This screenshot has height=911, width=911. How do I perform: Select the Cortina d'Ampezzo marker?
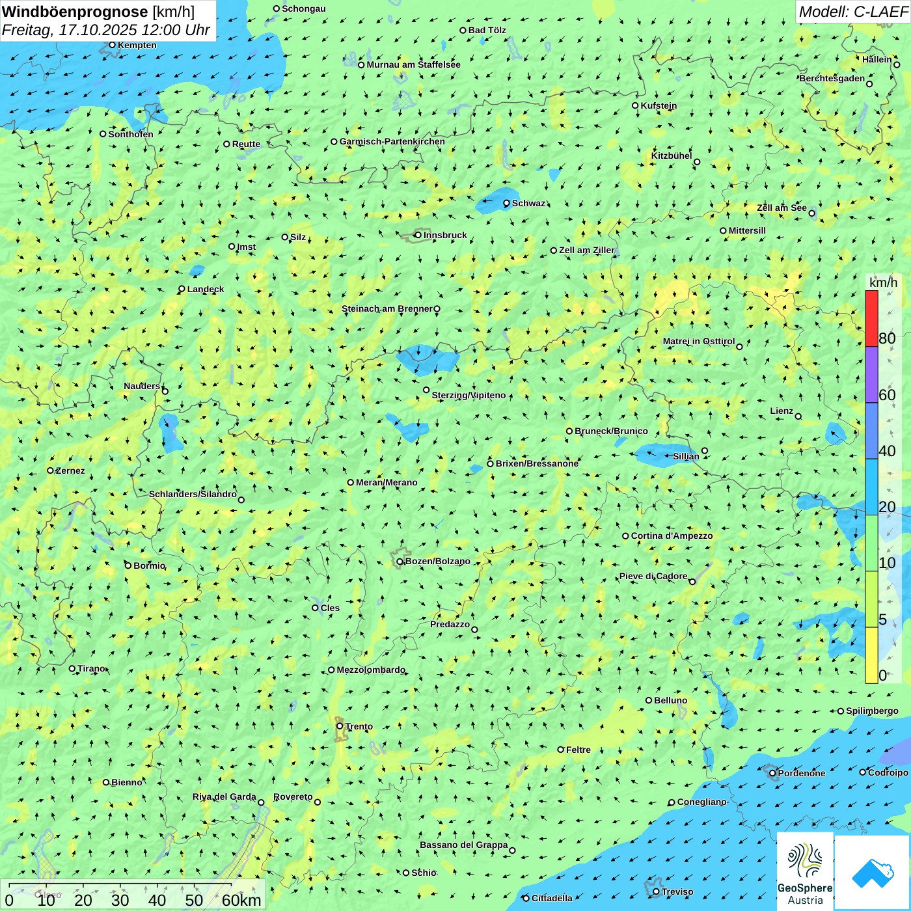click(x=625, y=536)
